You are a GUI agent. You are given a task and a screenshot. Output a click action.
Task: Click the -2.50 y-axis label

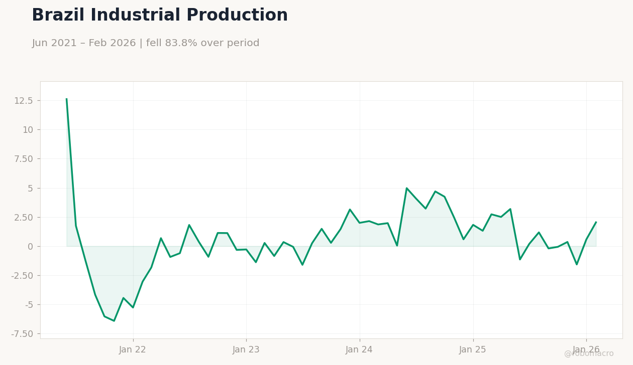point(22,275)
